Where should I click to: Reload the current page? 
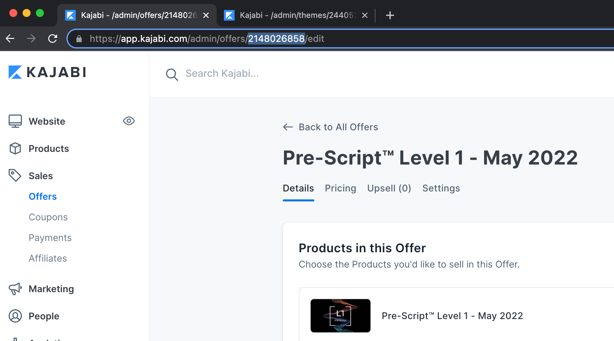(x=52, y=39)
